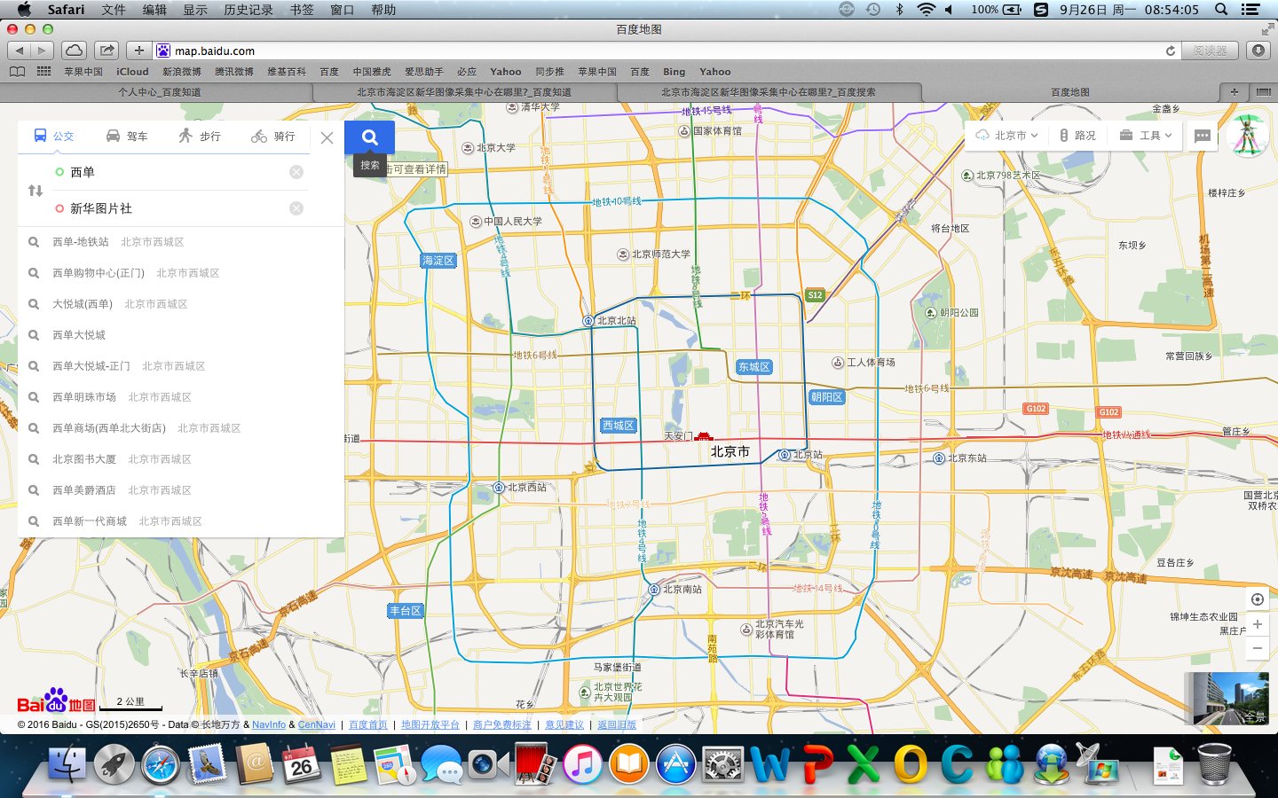Open Safari 历史记录 menu
The height and width of the screenshot is (798, 1278).
(248, 10)
